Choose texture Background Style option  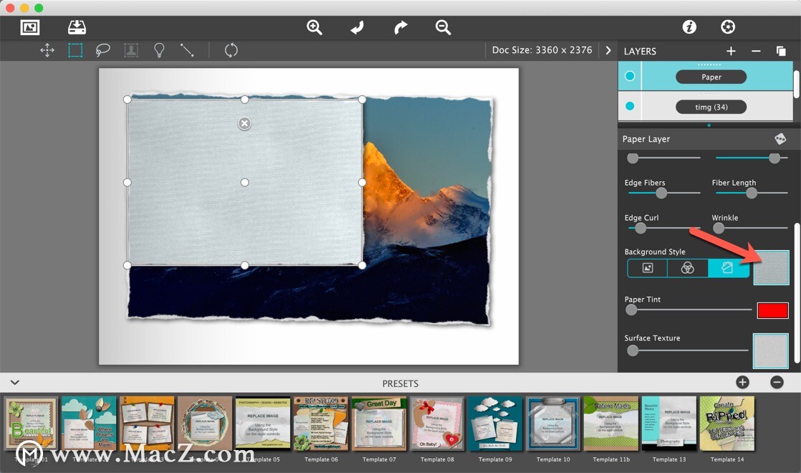click(x=728, y=268)
